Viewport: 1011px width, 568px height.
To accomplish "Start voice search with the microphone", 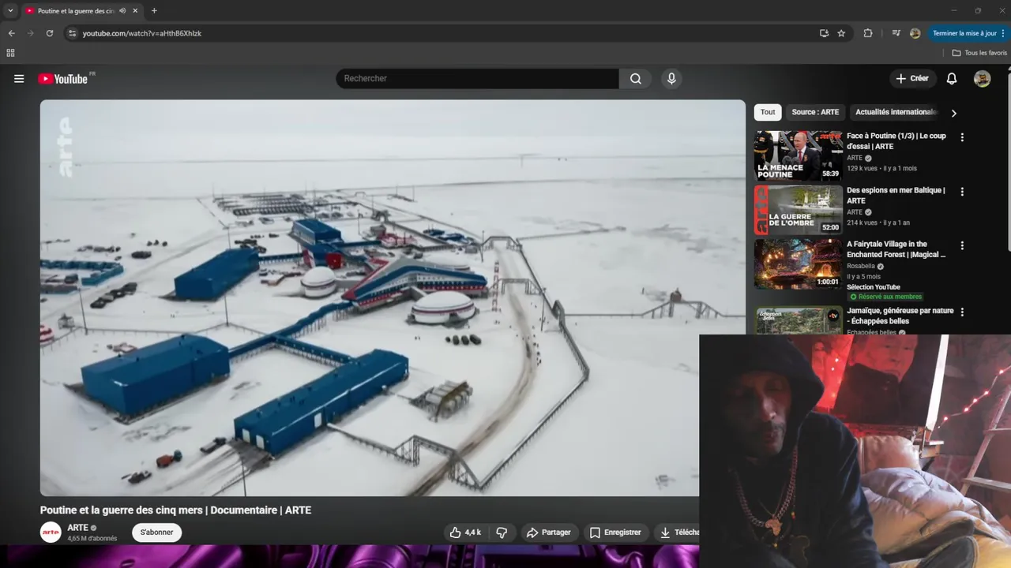I will [671, 79].
